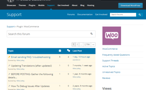This screenshot has height=90, width=146.
Task: Open the Updating Translations (after updates!) topic
Action: click(31, 66)
